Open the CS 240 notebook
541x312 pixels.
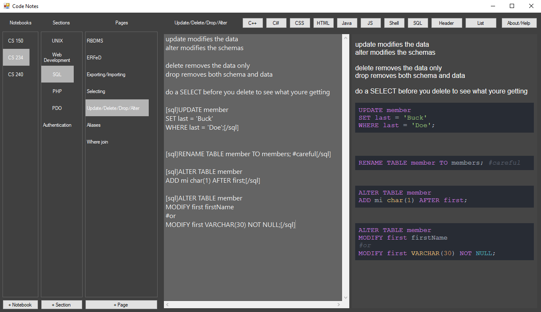(16, 75)
